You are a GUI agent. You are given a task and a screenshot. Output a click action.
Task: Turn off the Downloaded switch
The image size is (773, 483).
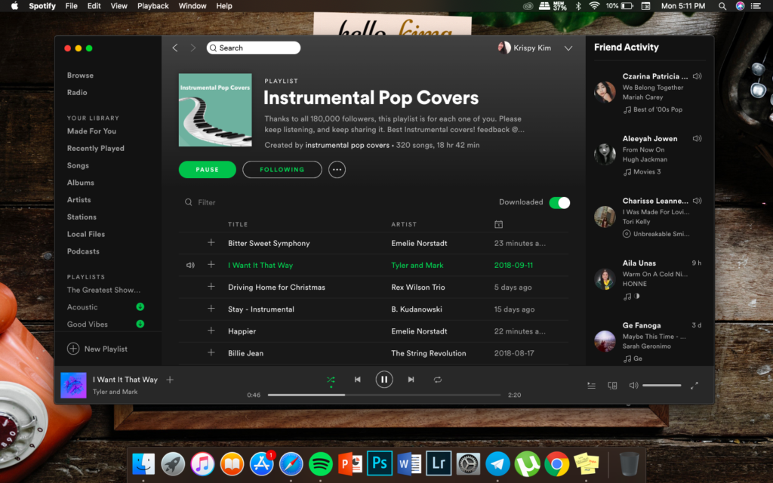[x=559, y=202]
